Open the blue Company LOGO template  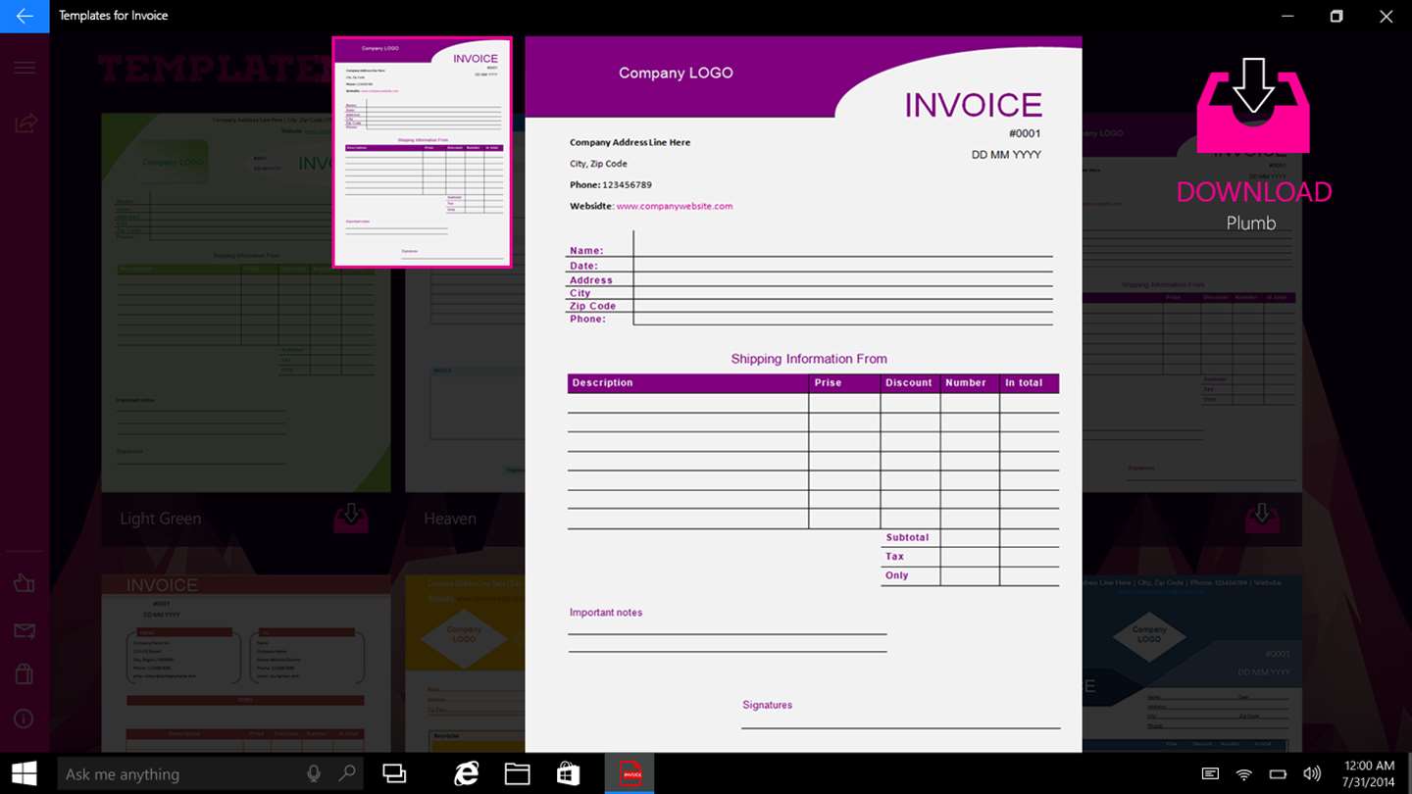1191,664
